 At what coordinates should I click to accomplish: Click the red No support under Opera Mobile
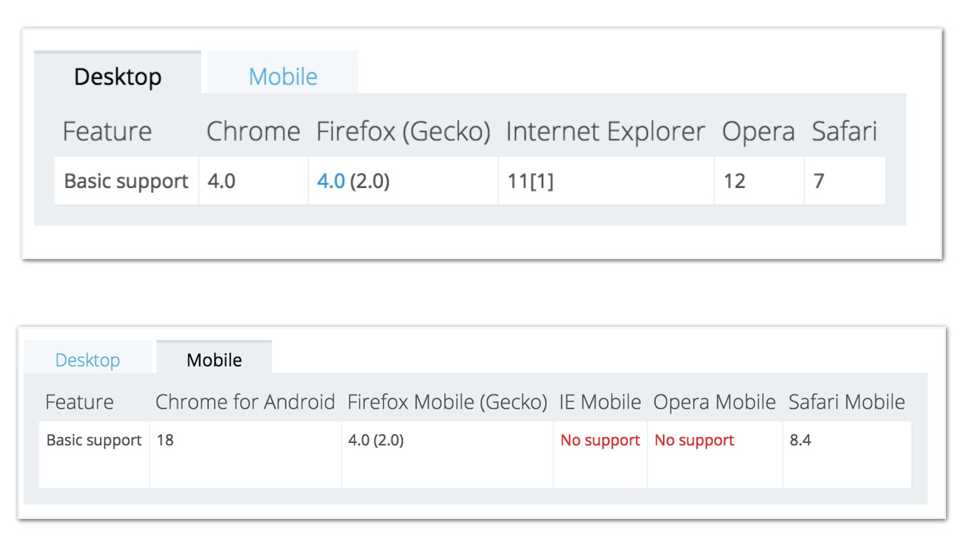coord(694,441)
